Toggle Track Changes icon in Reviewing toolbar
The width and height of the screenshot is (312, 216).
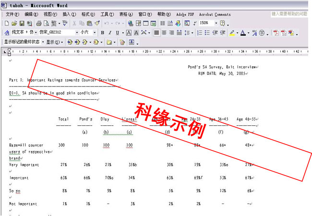click(x=122, y=42)
